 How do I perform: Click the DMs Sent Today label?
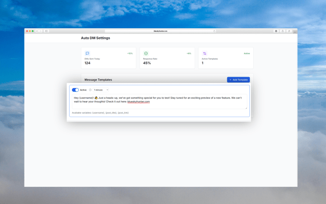(92, 59)
